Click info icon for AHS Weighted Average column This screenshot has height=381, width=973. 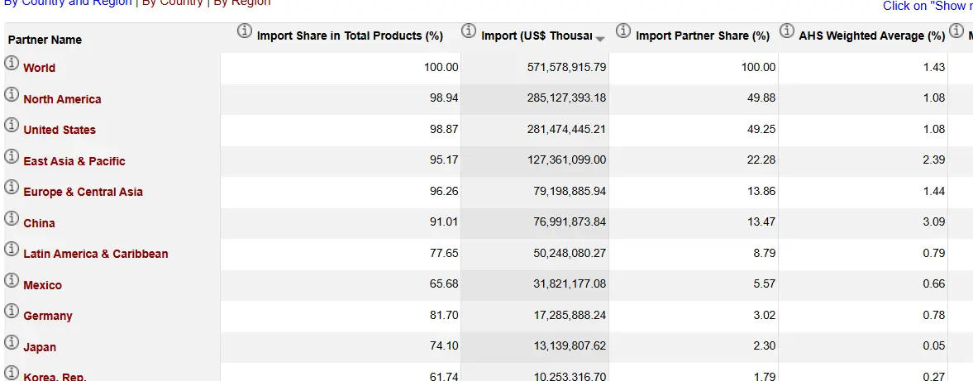click(x=786, y=31)
